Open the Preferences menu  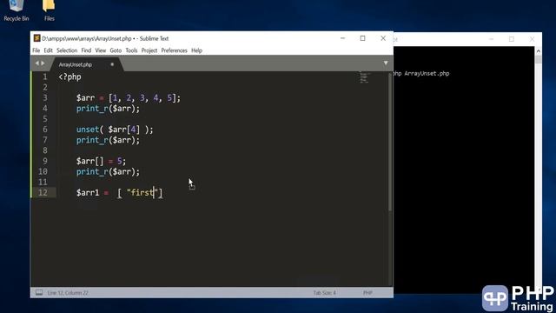(x=174, y=50)
